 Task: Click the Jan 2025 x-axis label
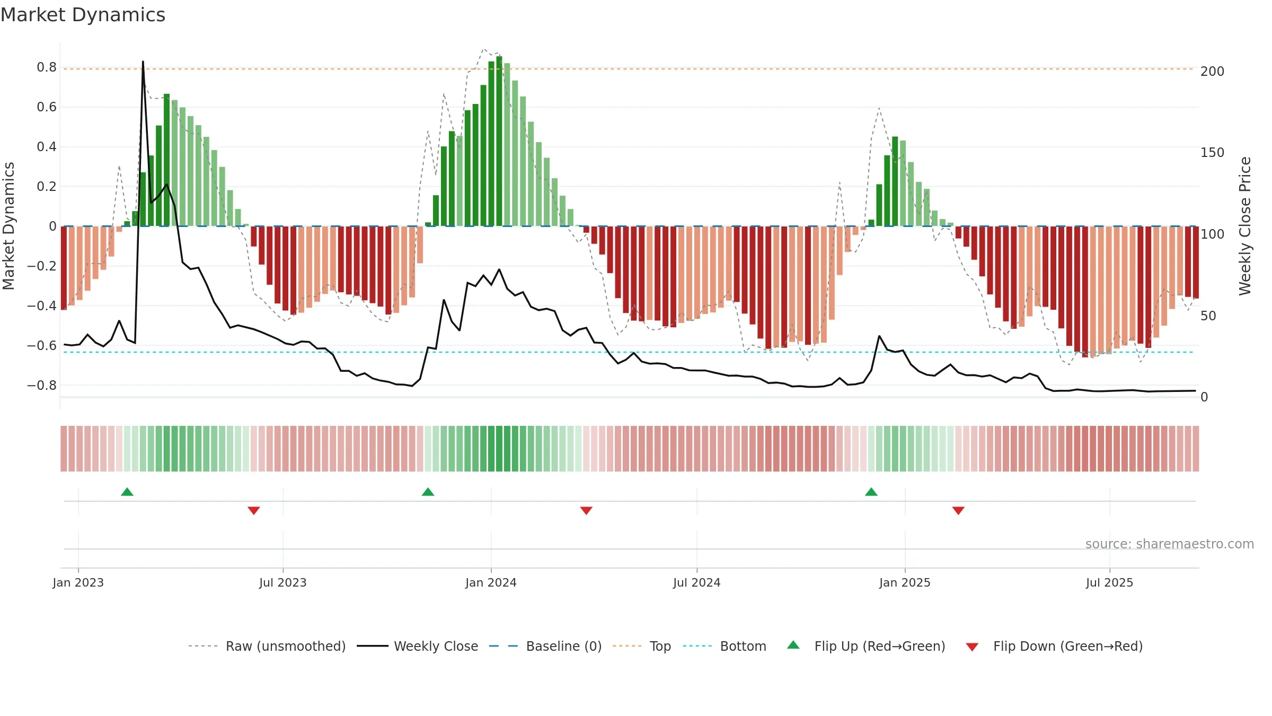(905, 582)
